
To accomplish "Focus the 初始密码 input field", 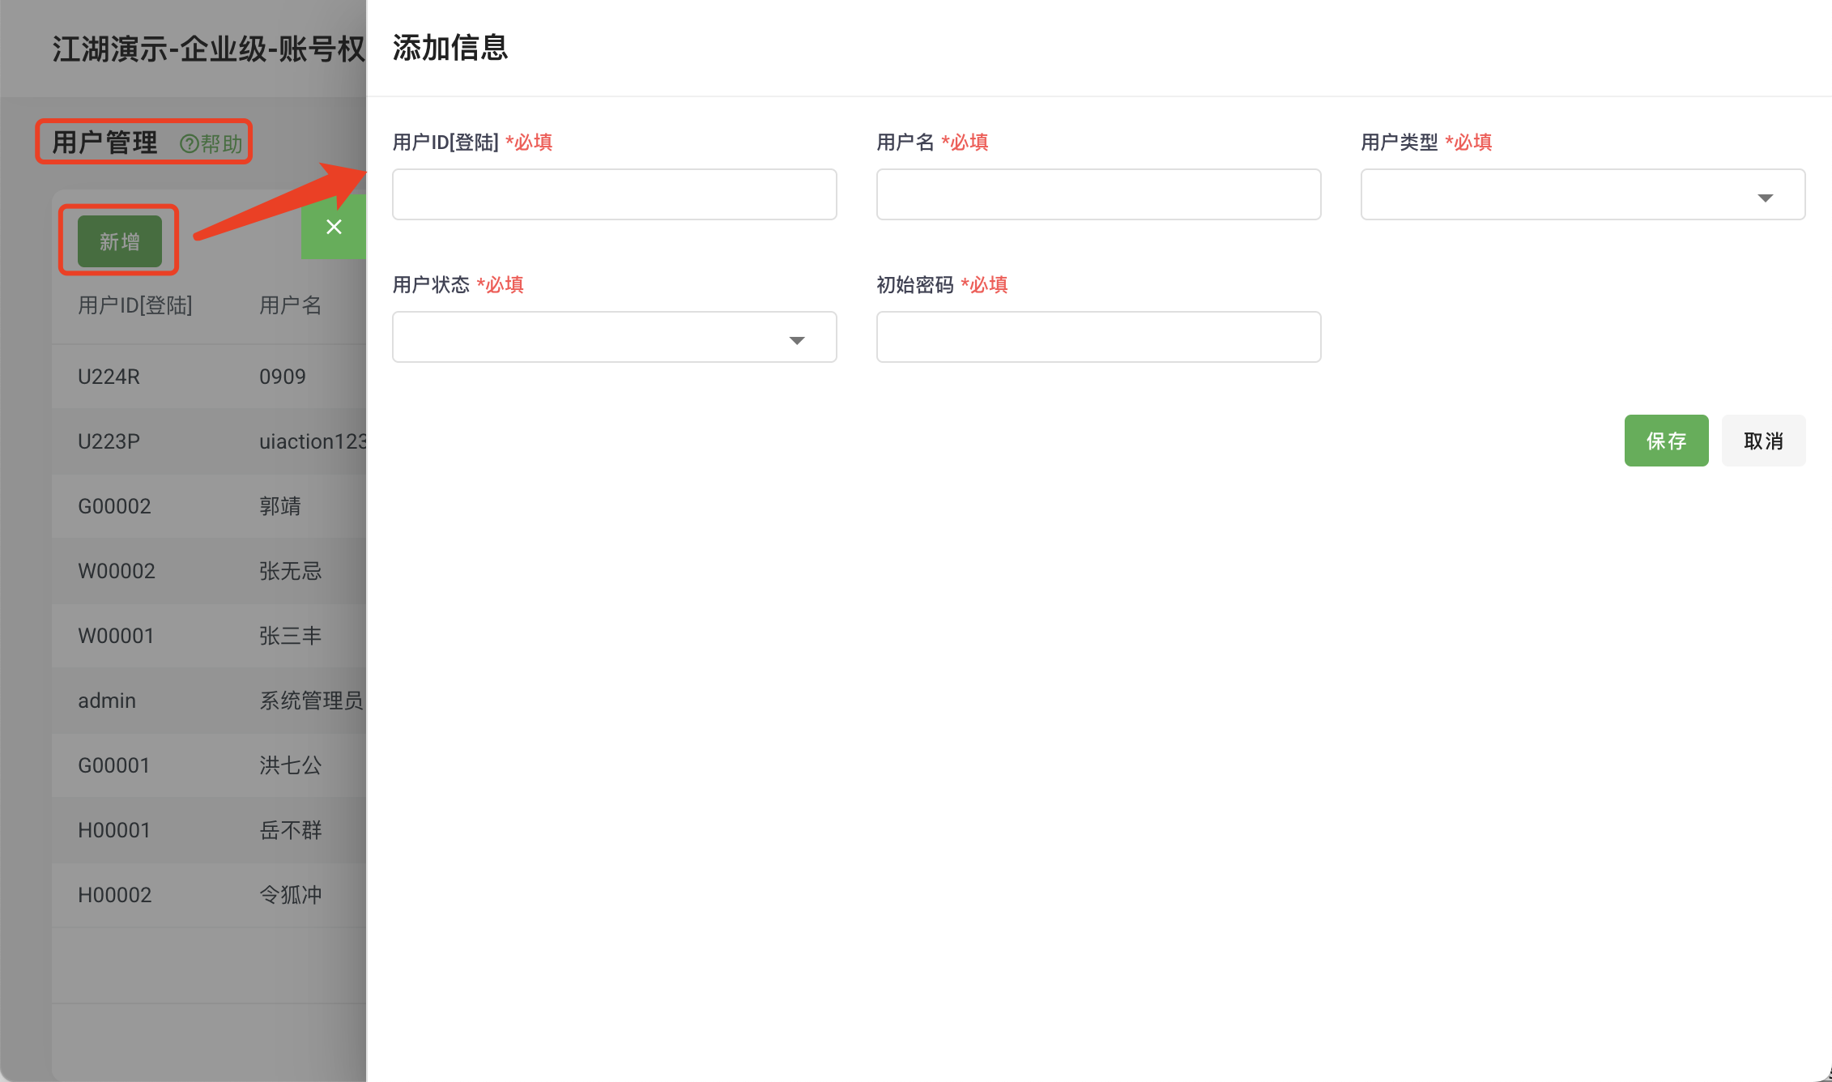I will (1097, 337).
